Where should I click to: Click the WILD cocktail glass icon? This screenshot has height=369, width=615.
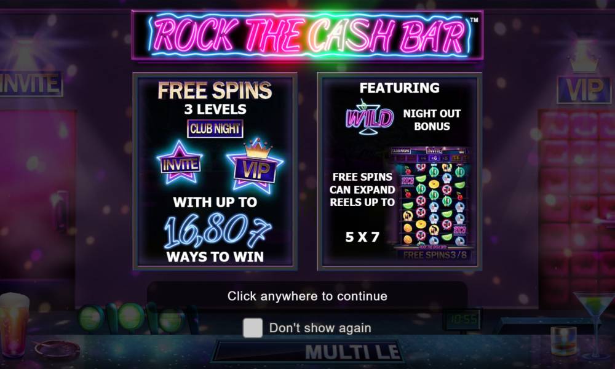370,117
